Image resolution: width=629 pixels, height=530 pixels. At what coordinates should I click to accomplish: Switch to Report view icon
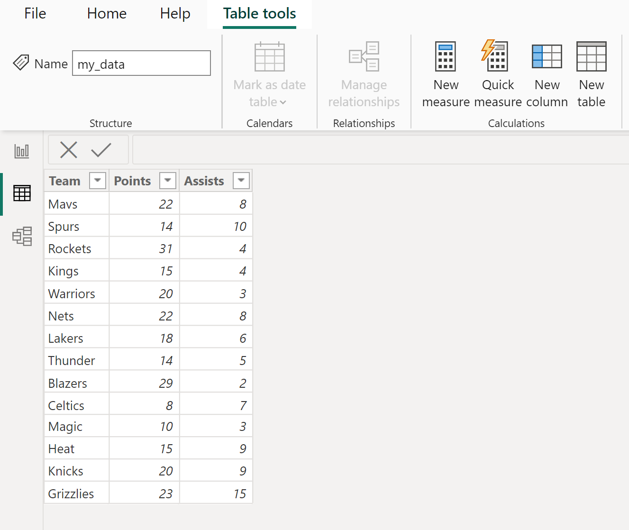click(x=22, y=151)
